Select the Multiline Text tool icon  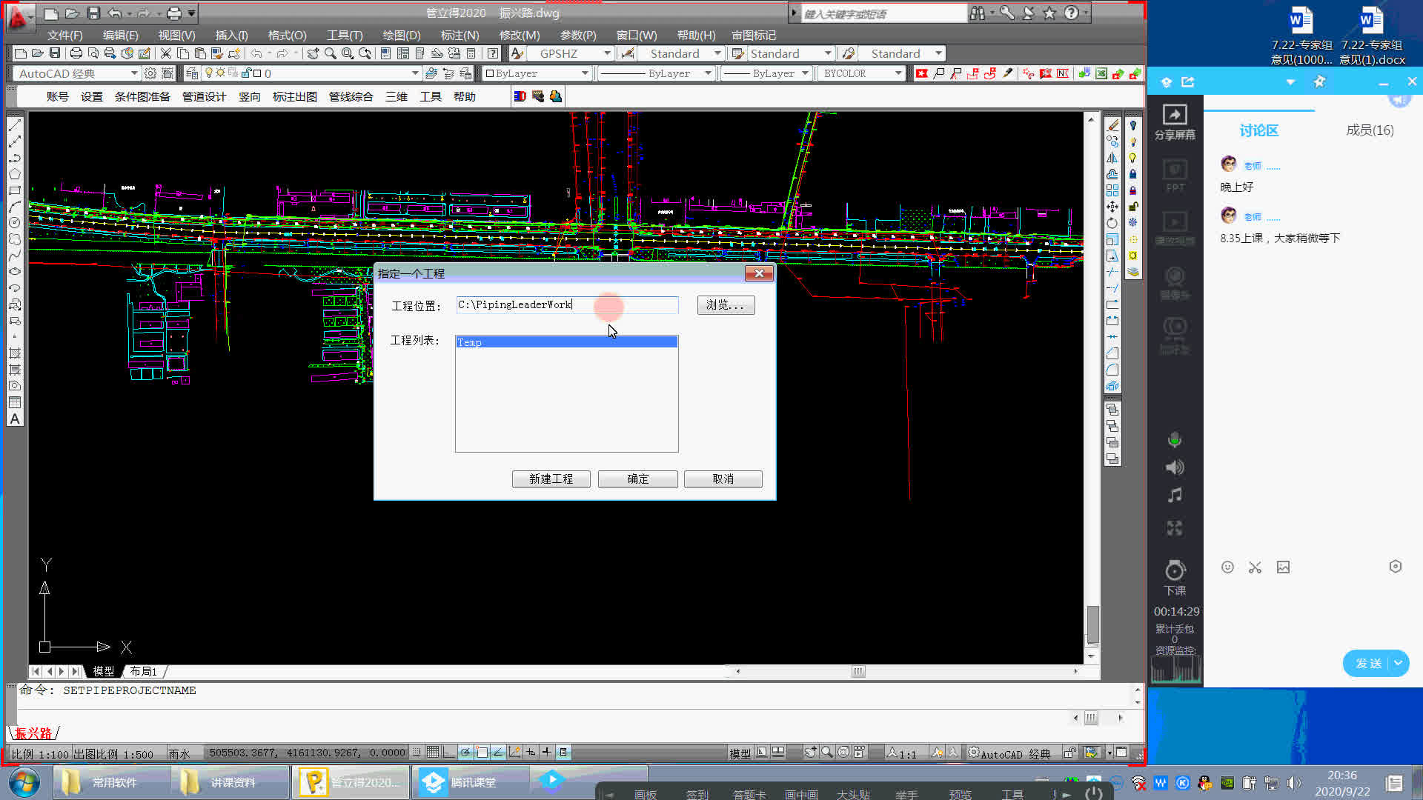click(x=15, y=419)
